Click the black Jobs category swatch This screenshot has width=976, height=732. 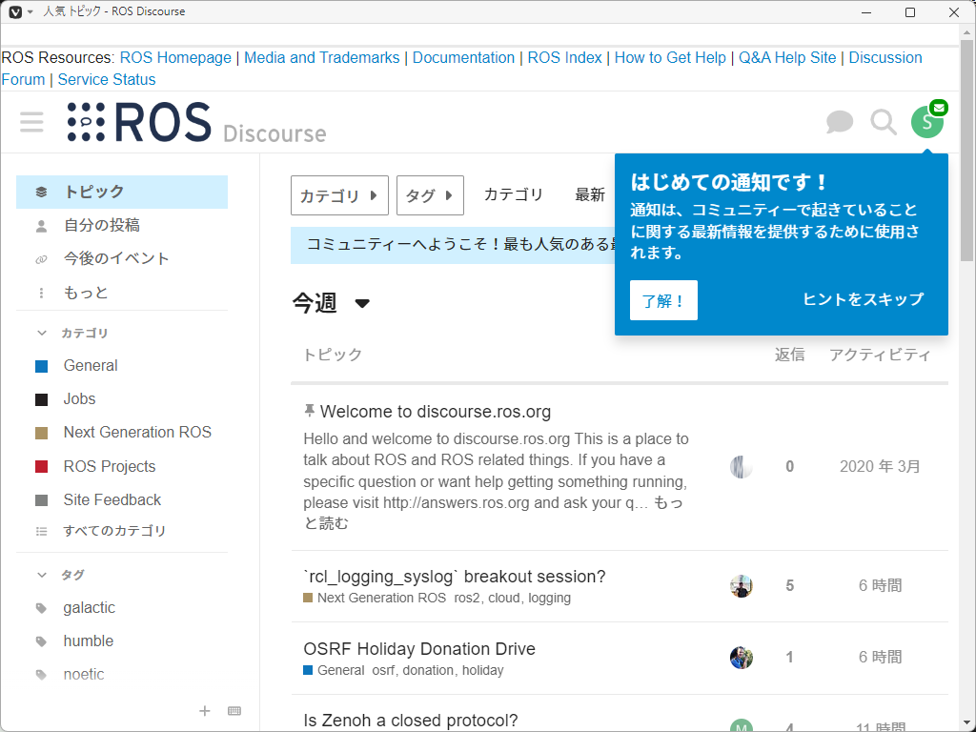pos(42,399)
